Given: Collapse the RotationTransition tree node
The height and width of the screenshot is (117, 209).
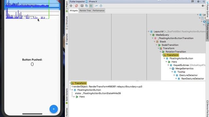Looking at the screenshot, I should (x=160, y=52).
